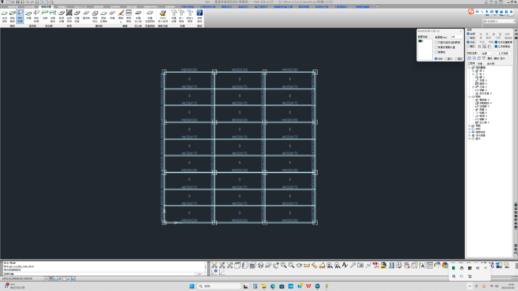Click the 生成楼板 generate slab icon
The image size is (518, 291).
click(x=4, y=16)
